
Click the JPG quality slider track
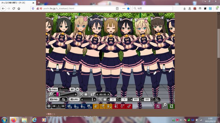pyautogui.click(x=88, y=99)
